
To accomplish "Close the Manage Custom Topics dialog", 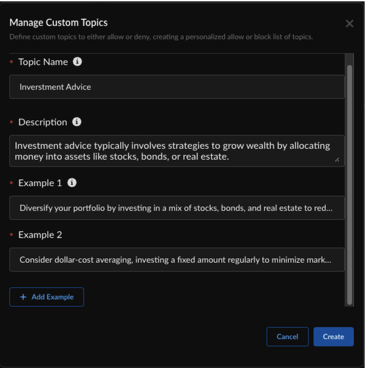I will tap(349, 24).
